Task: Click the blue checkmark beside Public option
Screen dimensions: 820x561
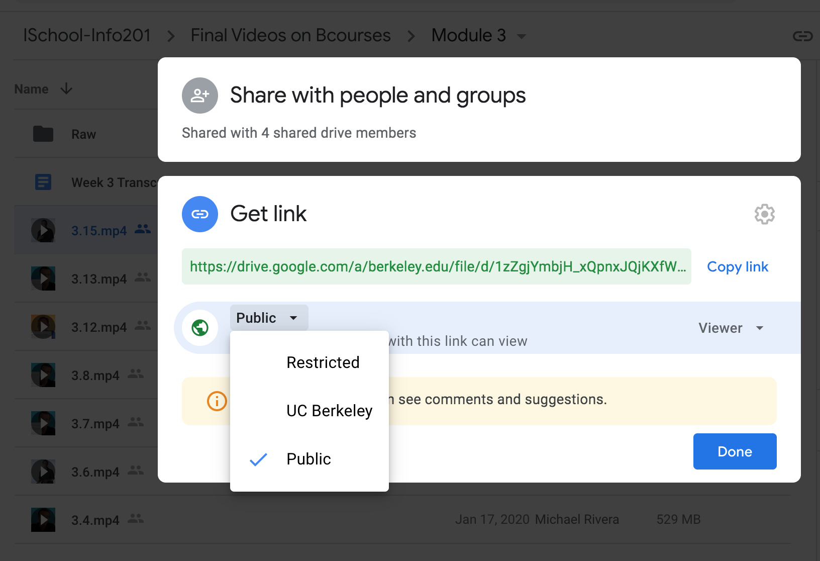Action: [258, 459]
